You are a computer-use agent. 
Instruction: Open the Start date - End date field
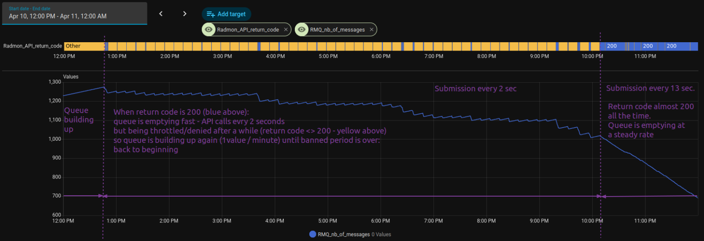74,13
